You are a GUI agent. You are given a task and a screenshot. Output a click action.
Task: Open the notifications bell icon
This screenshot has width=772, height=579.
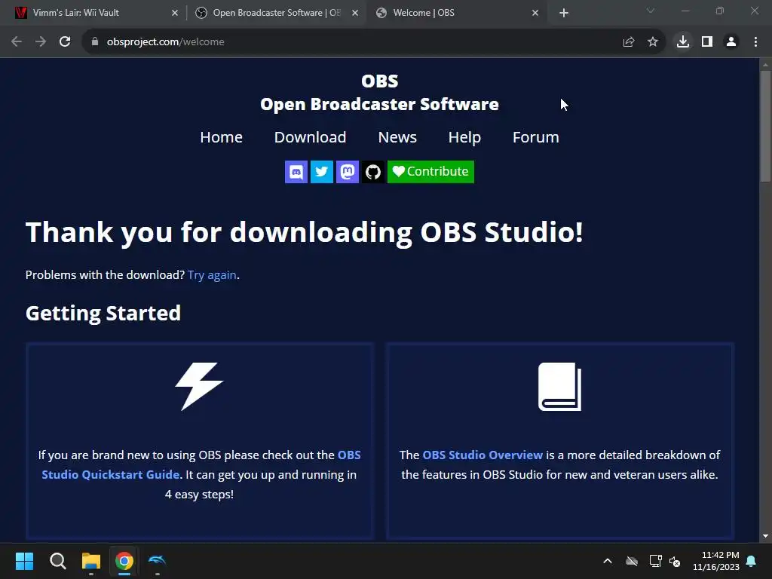point(752,561)
